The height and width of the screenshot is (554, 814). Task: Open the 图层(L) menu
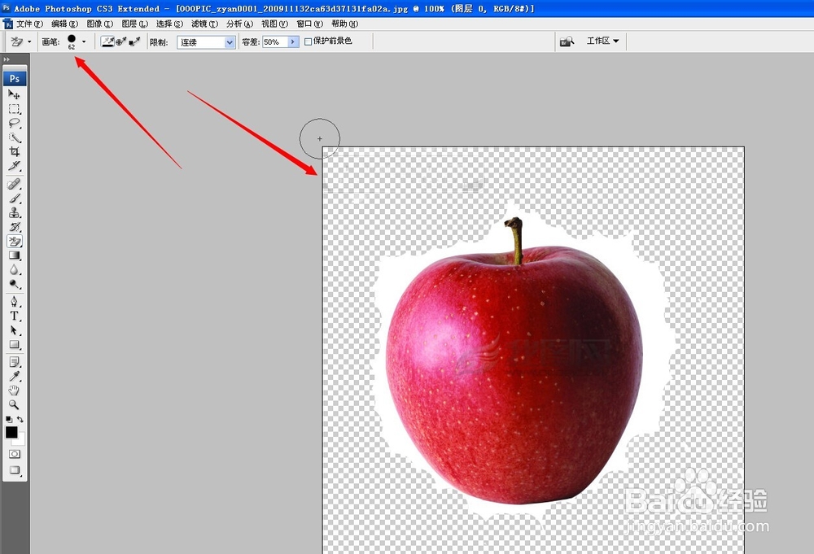135,24
